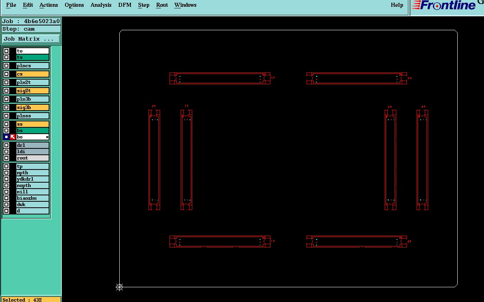The height and width of the screenshot is (302, 484).
Task: Toggle display checkbox for layer d
Action: pyautogui.click(x=6, y=211)
